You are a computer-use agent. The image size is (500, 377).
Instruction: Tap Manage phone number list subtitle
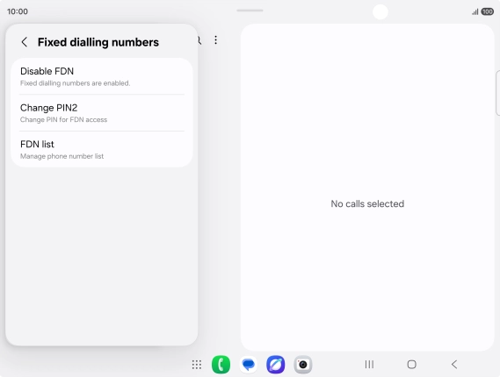coord(62,156)
